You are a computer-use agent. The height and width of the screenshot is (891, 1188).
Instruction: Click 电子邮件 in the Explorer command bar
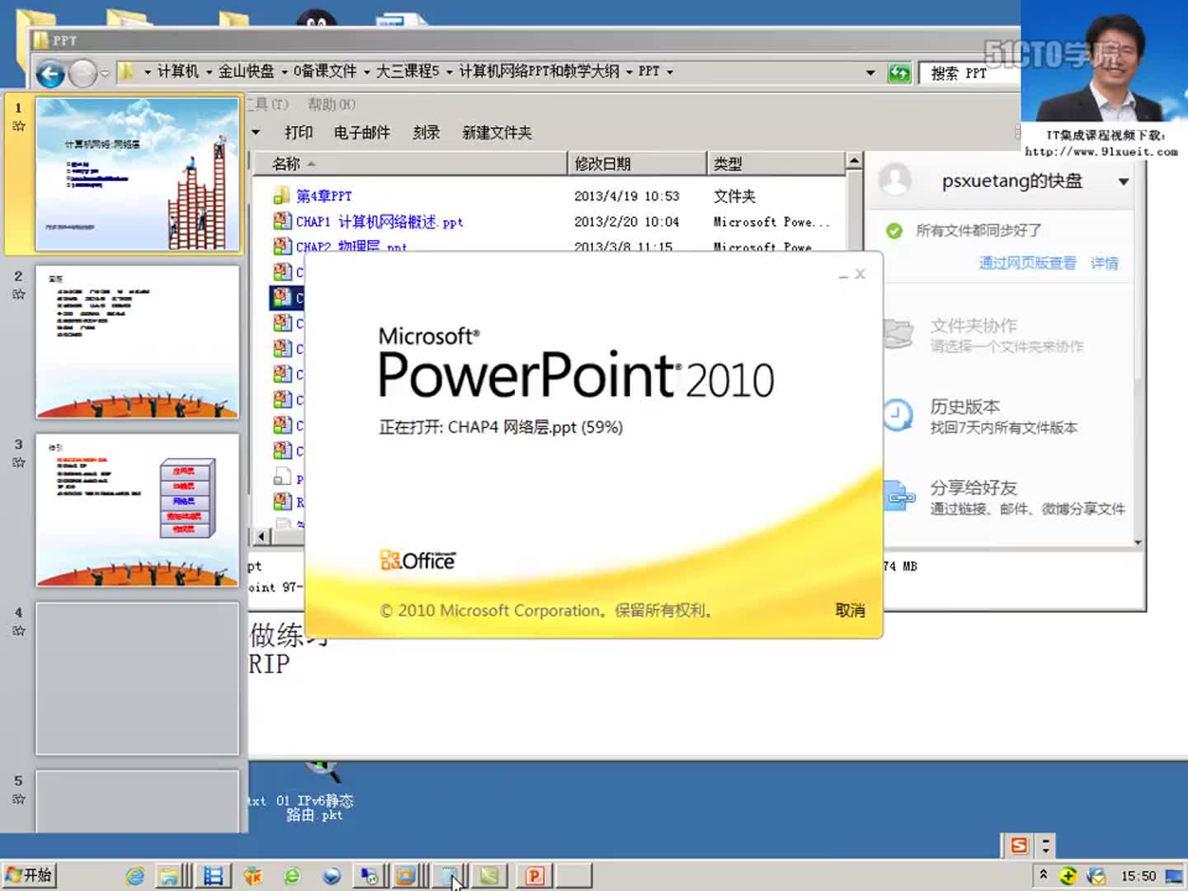tap(362, 133)
